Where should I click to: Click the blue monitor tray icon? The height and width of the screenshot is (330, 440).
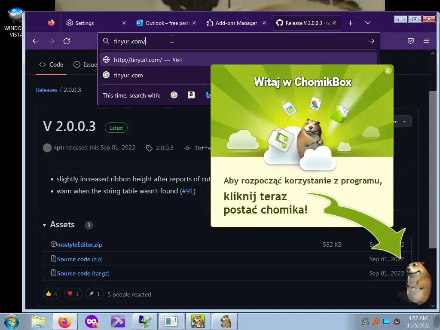coord(386,321)
